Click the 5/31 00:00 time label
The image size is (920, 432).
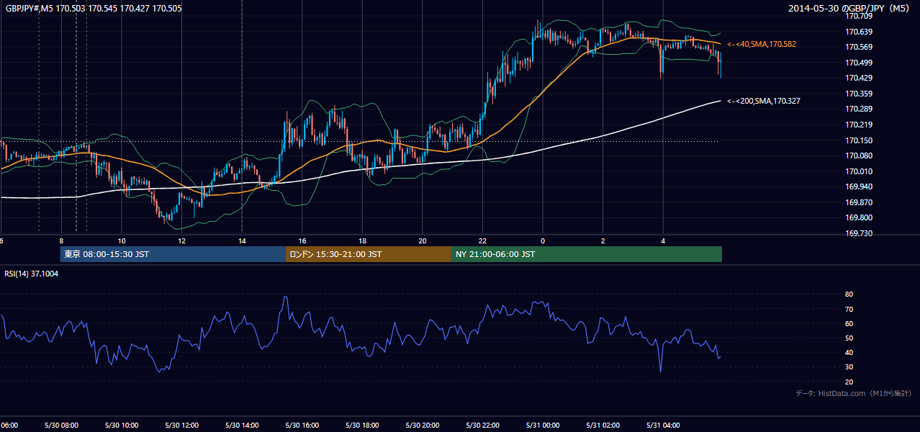(542, 426)
